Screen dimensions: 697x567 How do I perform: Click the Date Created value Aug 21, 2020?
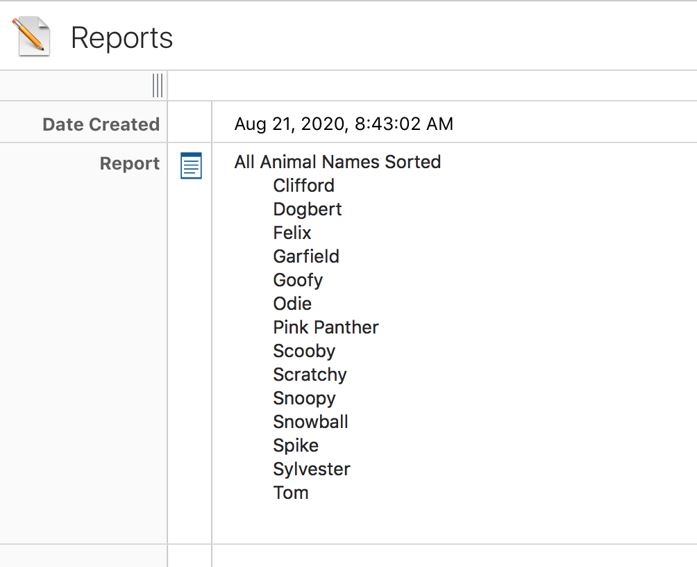(x=344, y=124)
